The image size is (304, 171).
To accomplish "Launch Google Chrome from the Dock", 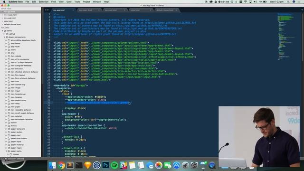I will pyautogui.click(x=61, y=165).
